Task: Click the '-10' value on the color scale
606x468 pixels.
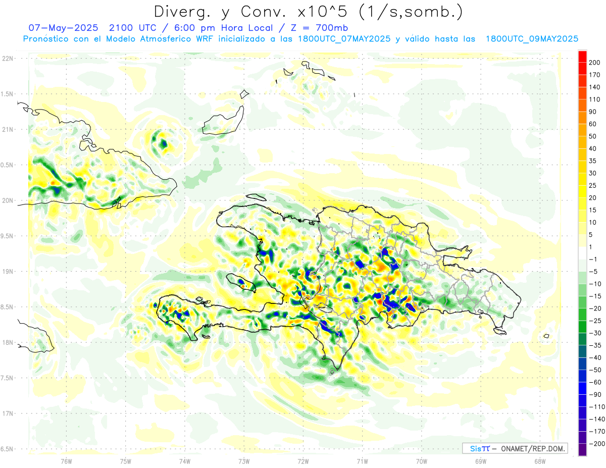Action: (594, 284)
